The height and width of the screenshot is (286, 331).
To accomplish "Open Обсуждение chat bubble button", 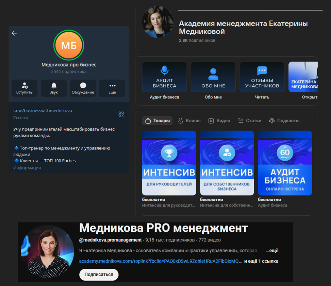I will click(83, 88).
